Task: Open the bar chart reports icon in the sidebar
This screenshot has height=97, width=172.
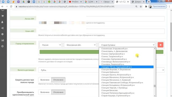Action: [x=3, y=40]
